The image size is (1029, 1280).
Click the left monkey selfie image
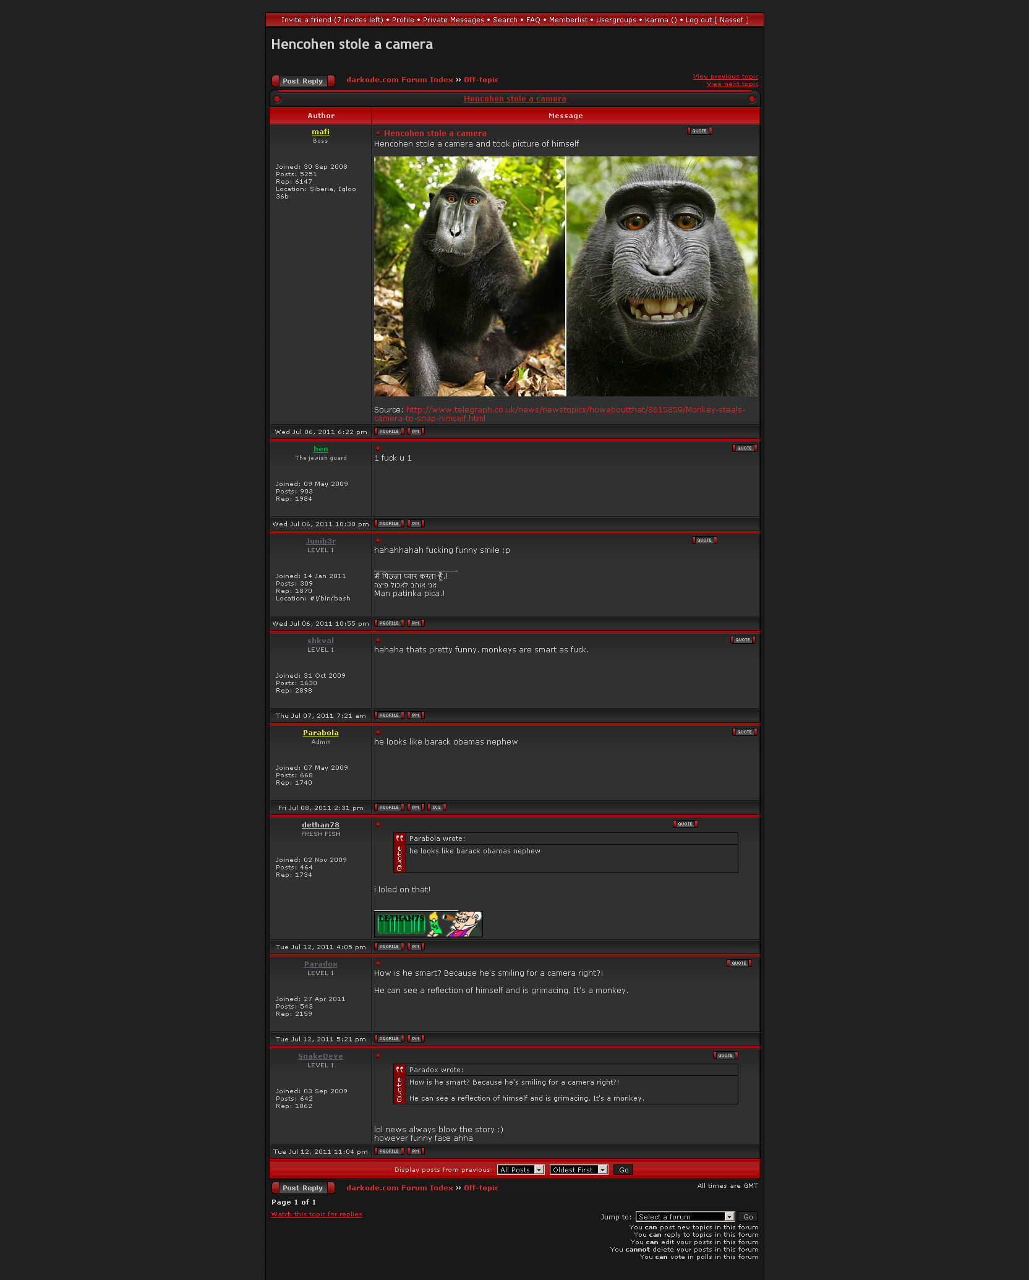point(470,276)
